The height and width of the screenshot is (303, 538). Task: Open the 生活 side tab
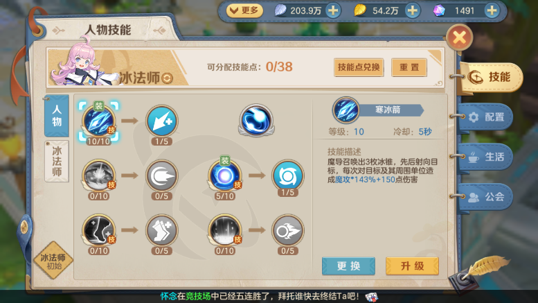(486, 157)
